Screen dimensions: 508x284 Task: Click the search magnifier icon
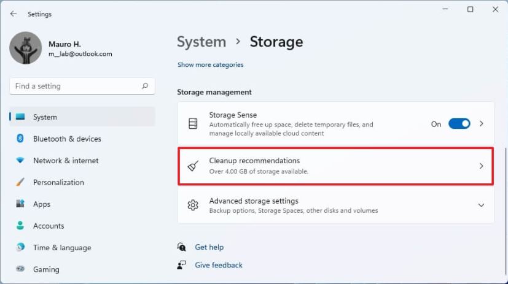[x=145, y=86]
